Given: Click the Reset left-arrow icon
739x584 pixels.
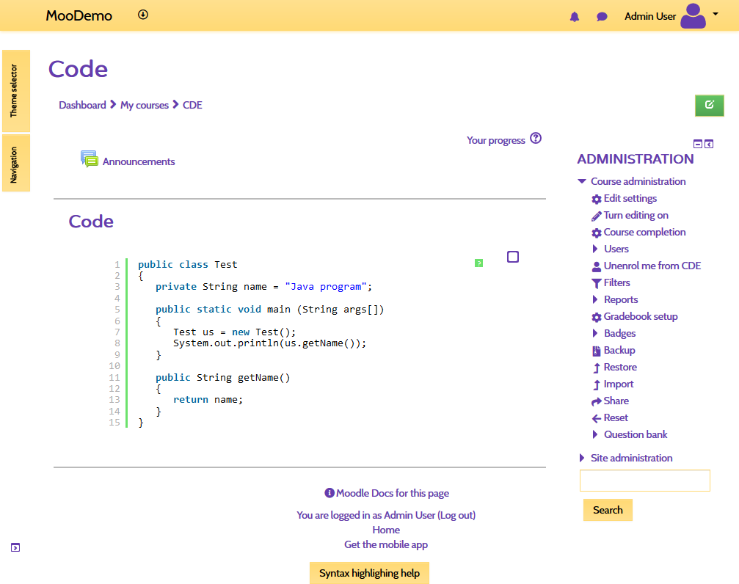Looking at the screenshot, I should click(x=597, y=418).
